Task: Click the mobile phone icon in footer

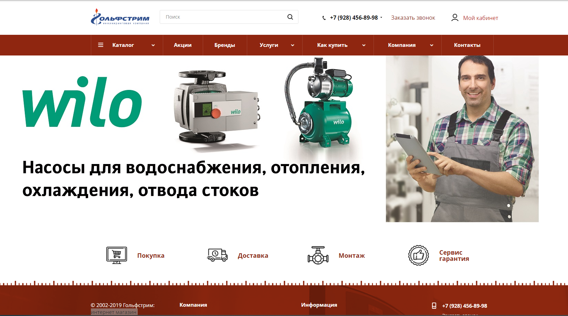Action: click(x=434, y=306)
